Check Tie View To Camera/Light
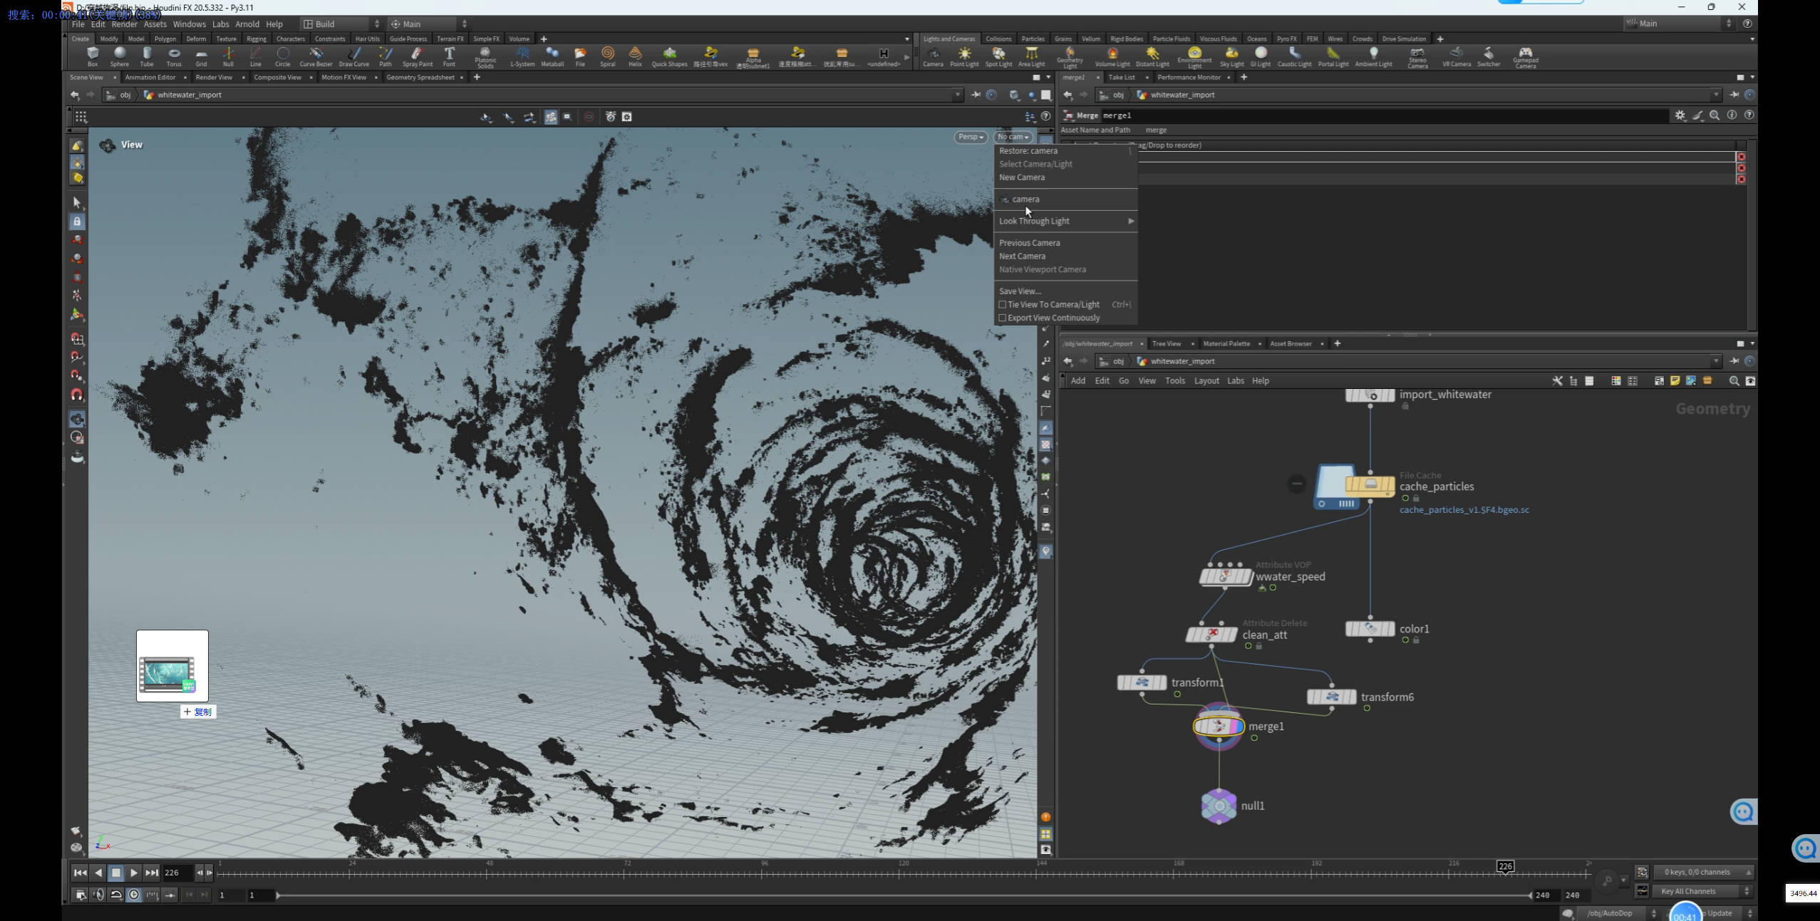The image size is (1820, 921). coord(1003,304)
